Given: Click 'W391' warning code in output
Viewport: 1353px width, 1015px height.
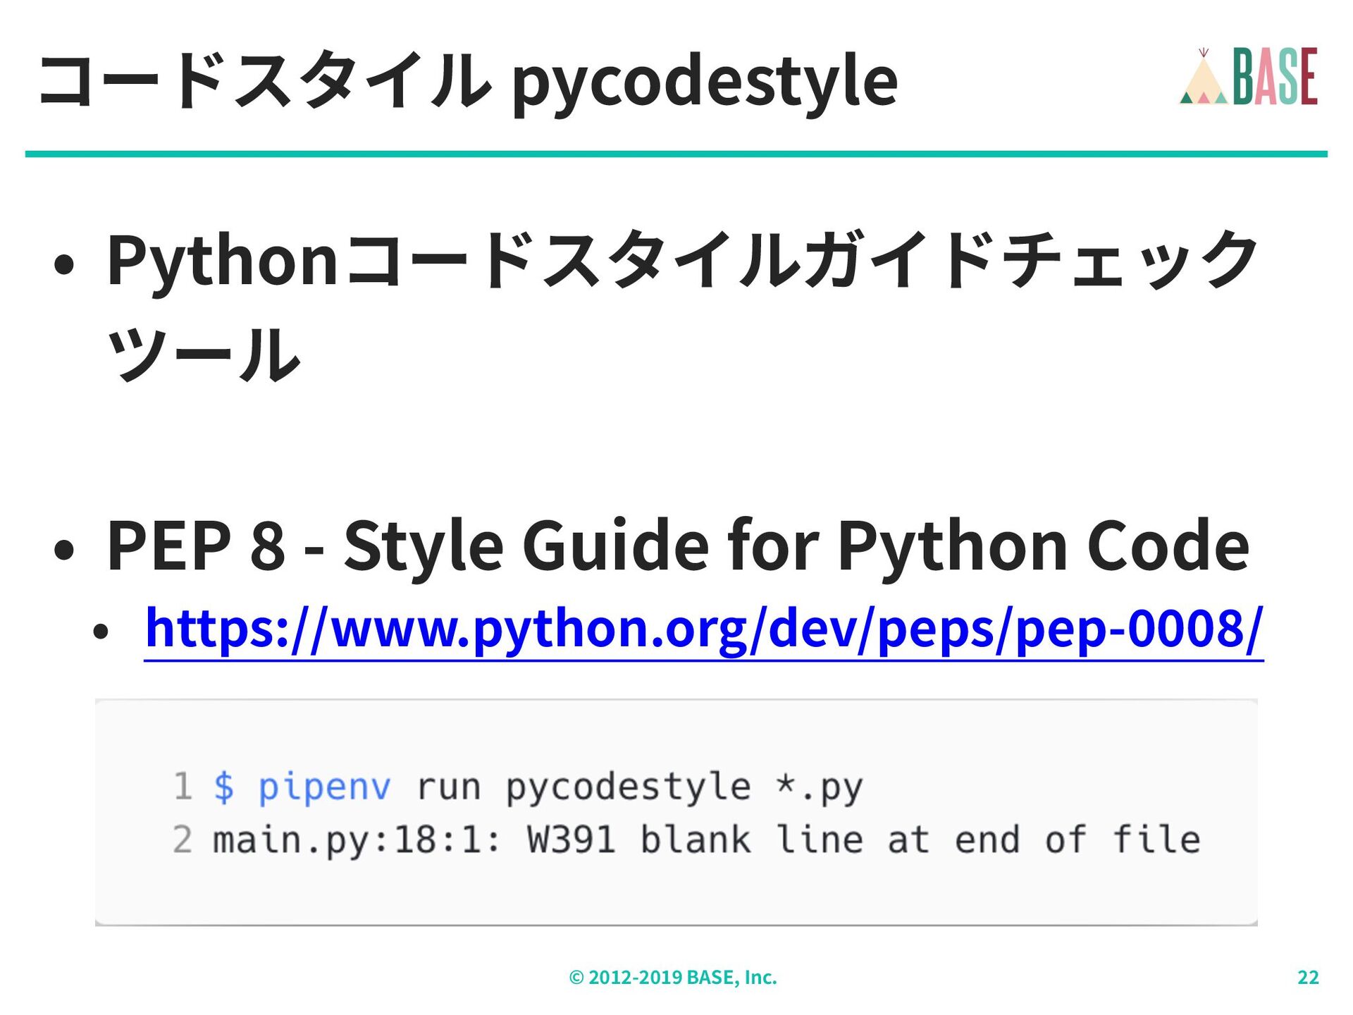Looking at the screenshot, I should coord(571,839).
